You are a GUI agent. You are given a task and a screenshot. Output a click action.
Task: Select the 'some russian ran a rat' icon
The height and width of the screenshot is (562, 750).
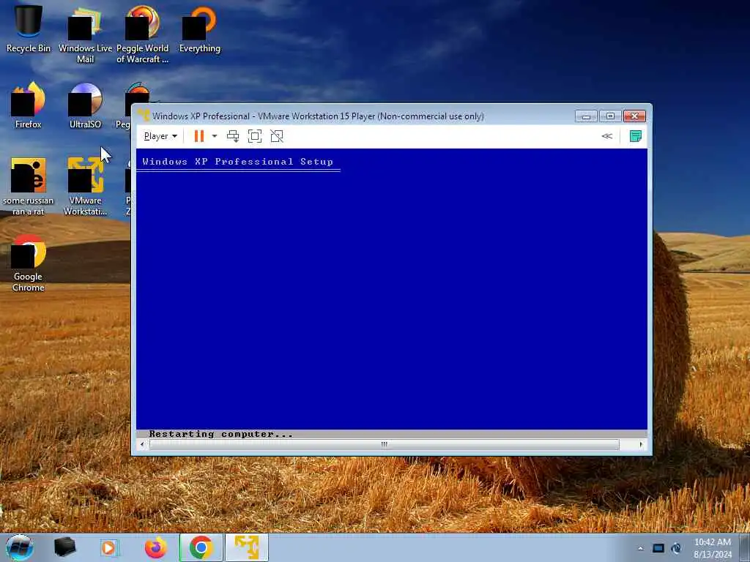29,187
